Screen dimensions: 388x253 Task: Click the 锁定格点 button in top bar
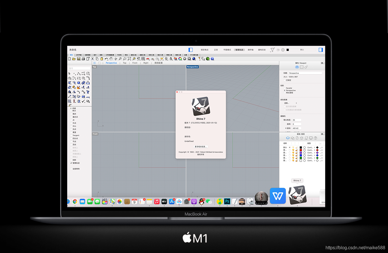click(x=205, y=50)
